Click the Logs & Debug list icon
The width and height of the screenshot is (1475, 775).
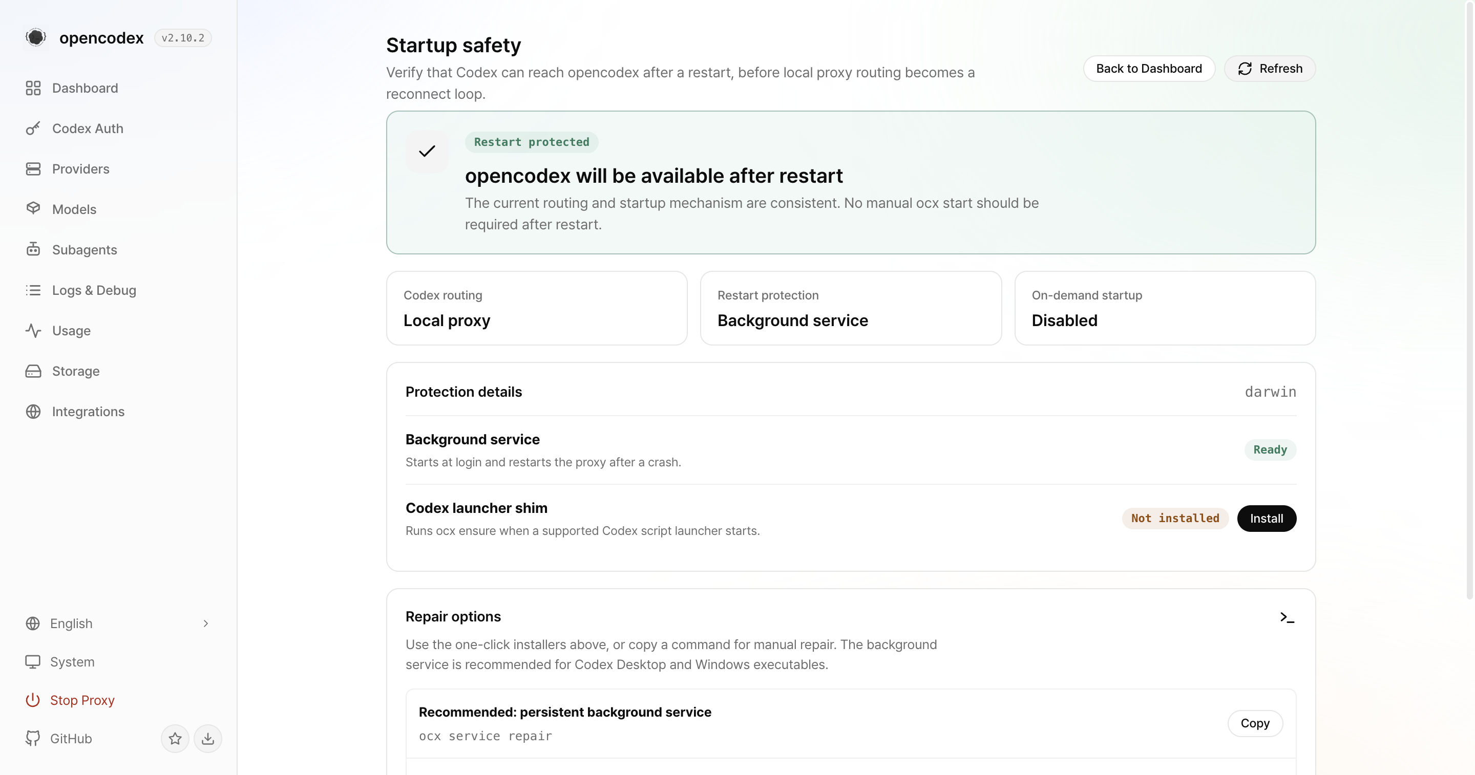coord(33,290)
